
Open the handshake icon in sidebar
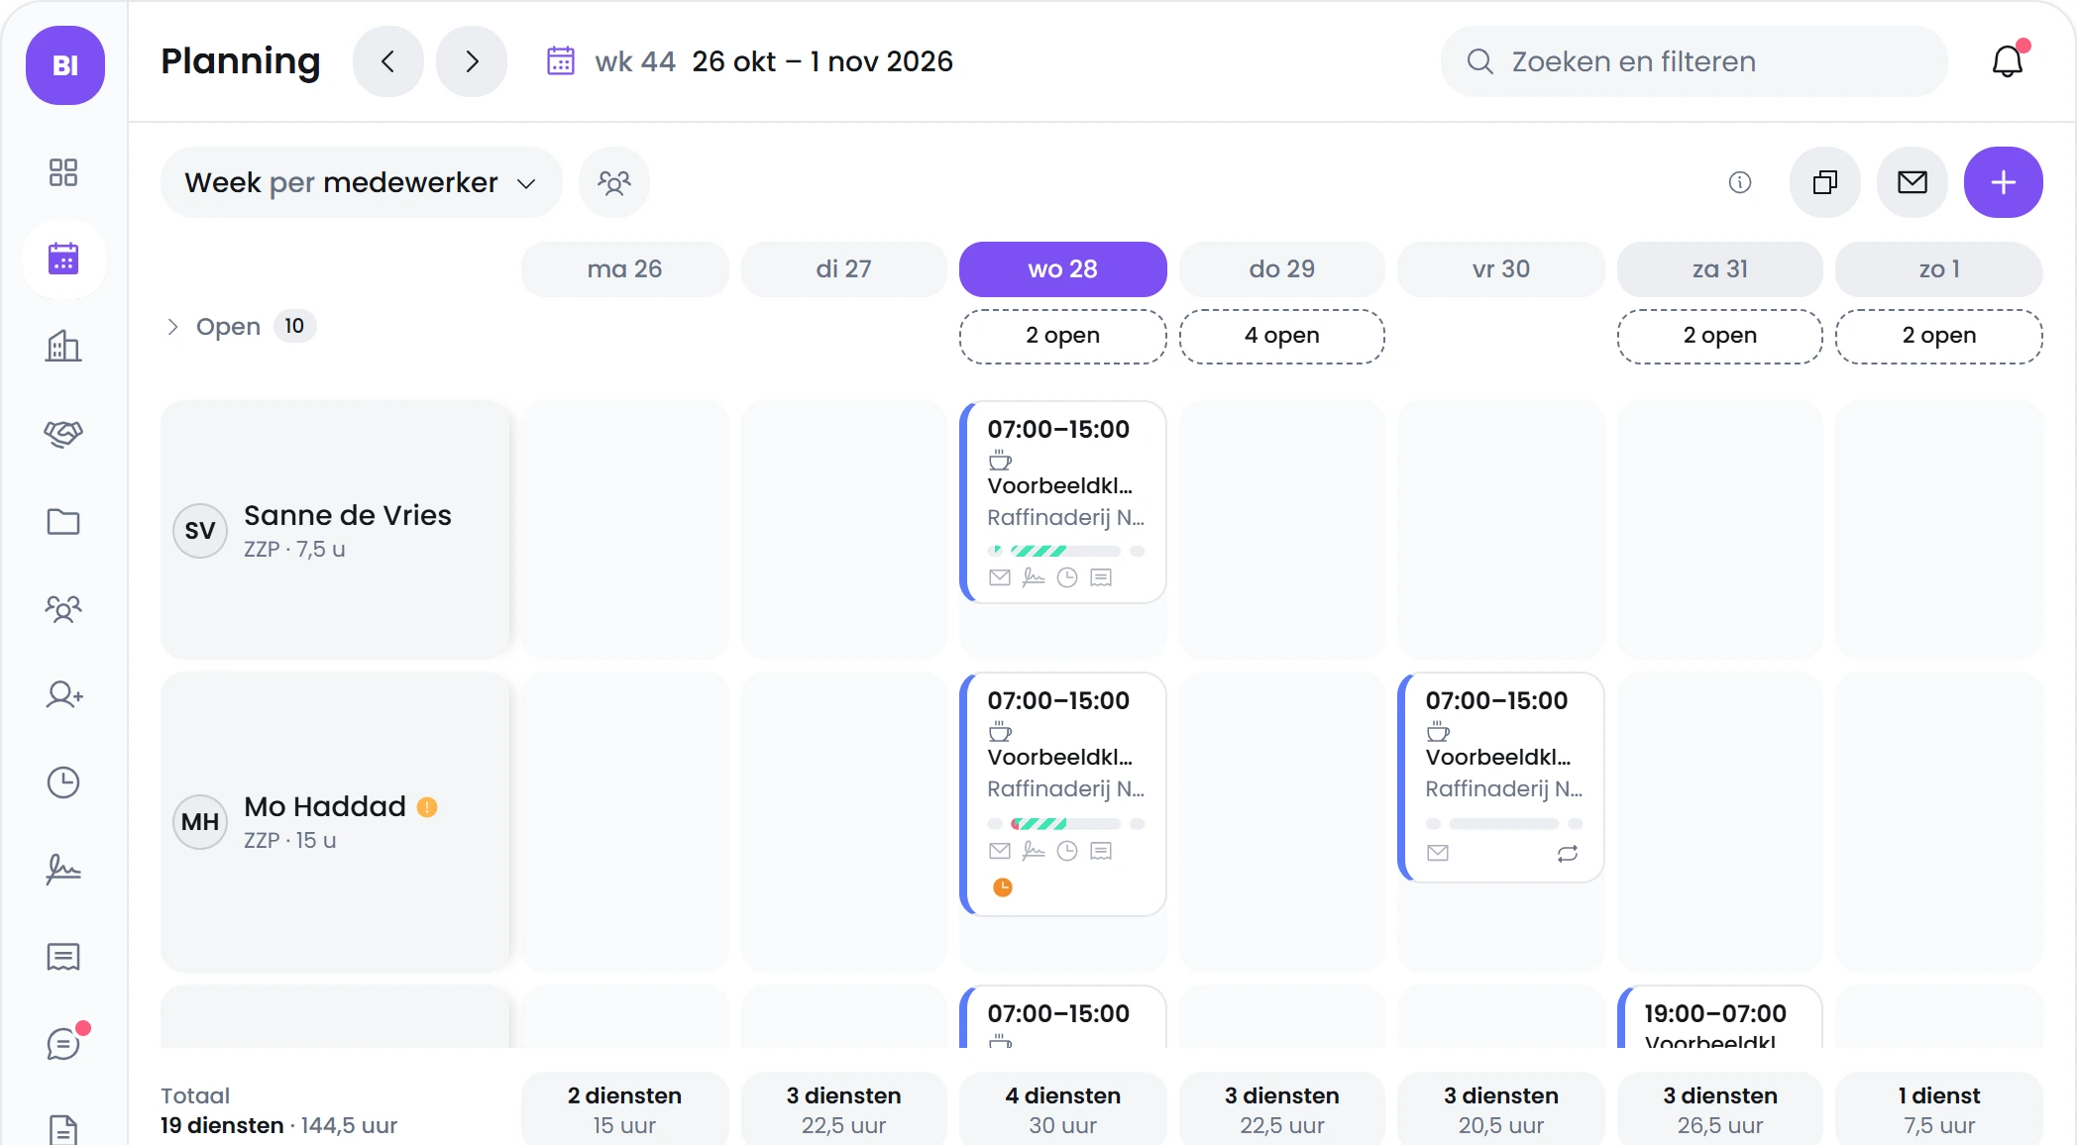[63, 433]
